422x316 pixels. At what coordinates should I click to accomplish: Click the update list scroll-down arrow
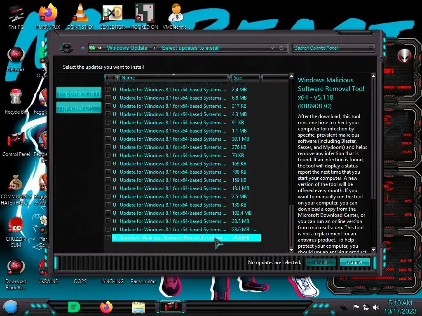(x=291, y=250)
